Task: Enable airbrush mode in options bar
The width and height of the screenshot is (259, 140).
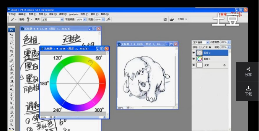Action: click(x=108, y=19)
